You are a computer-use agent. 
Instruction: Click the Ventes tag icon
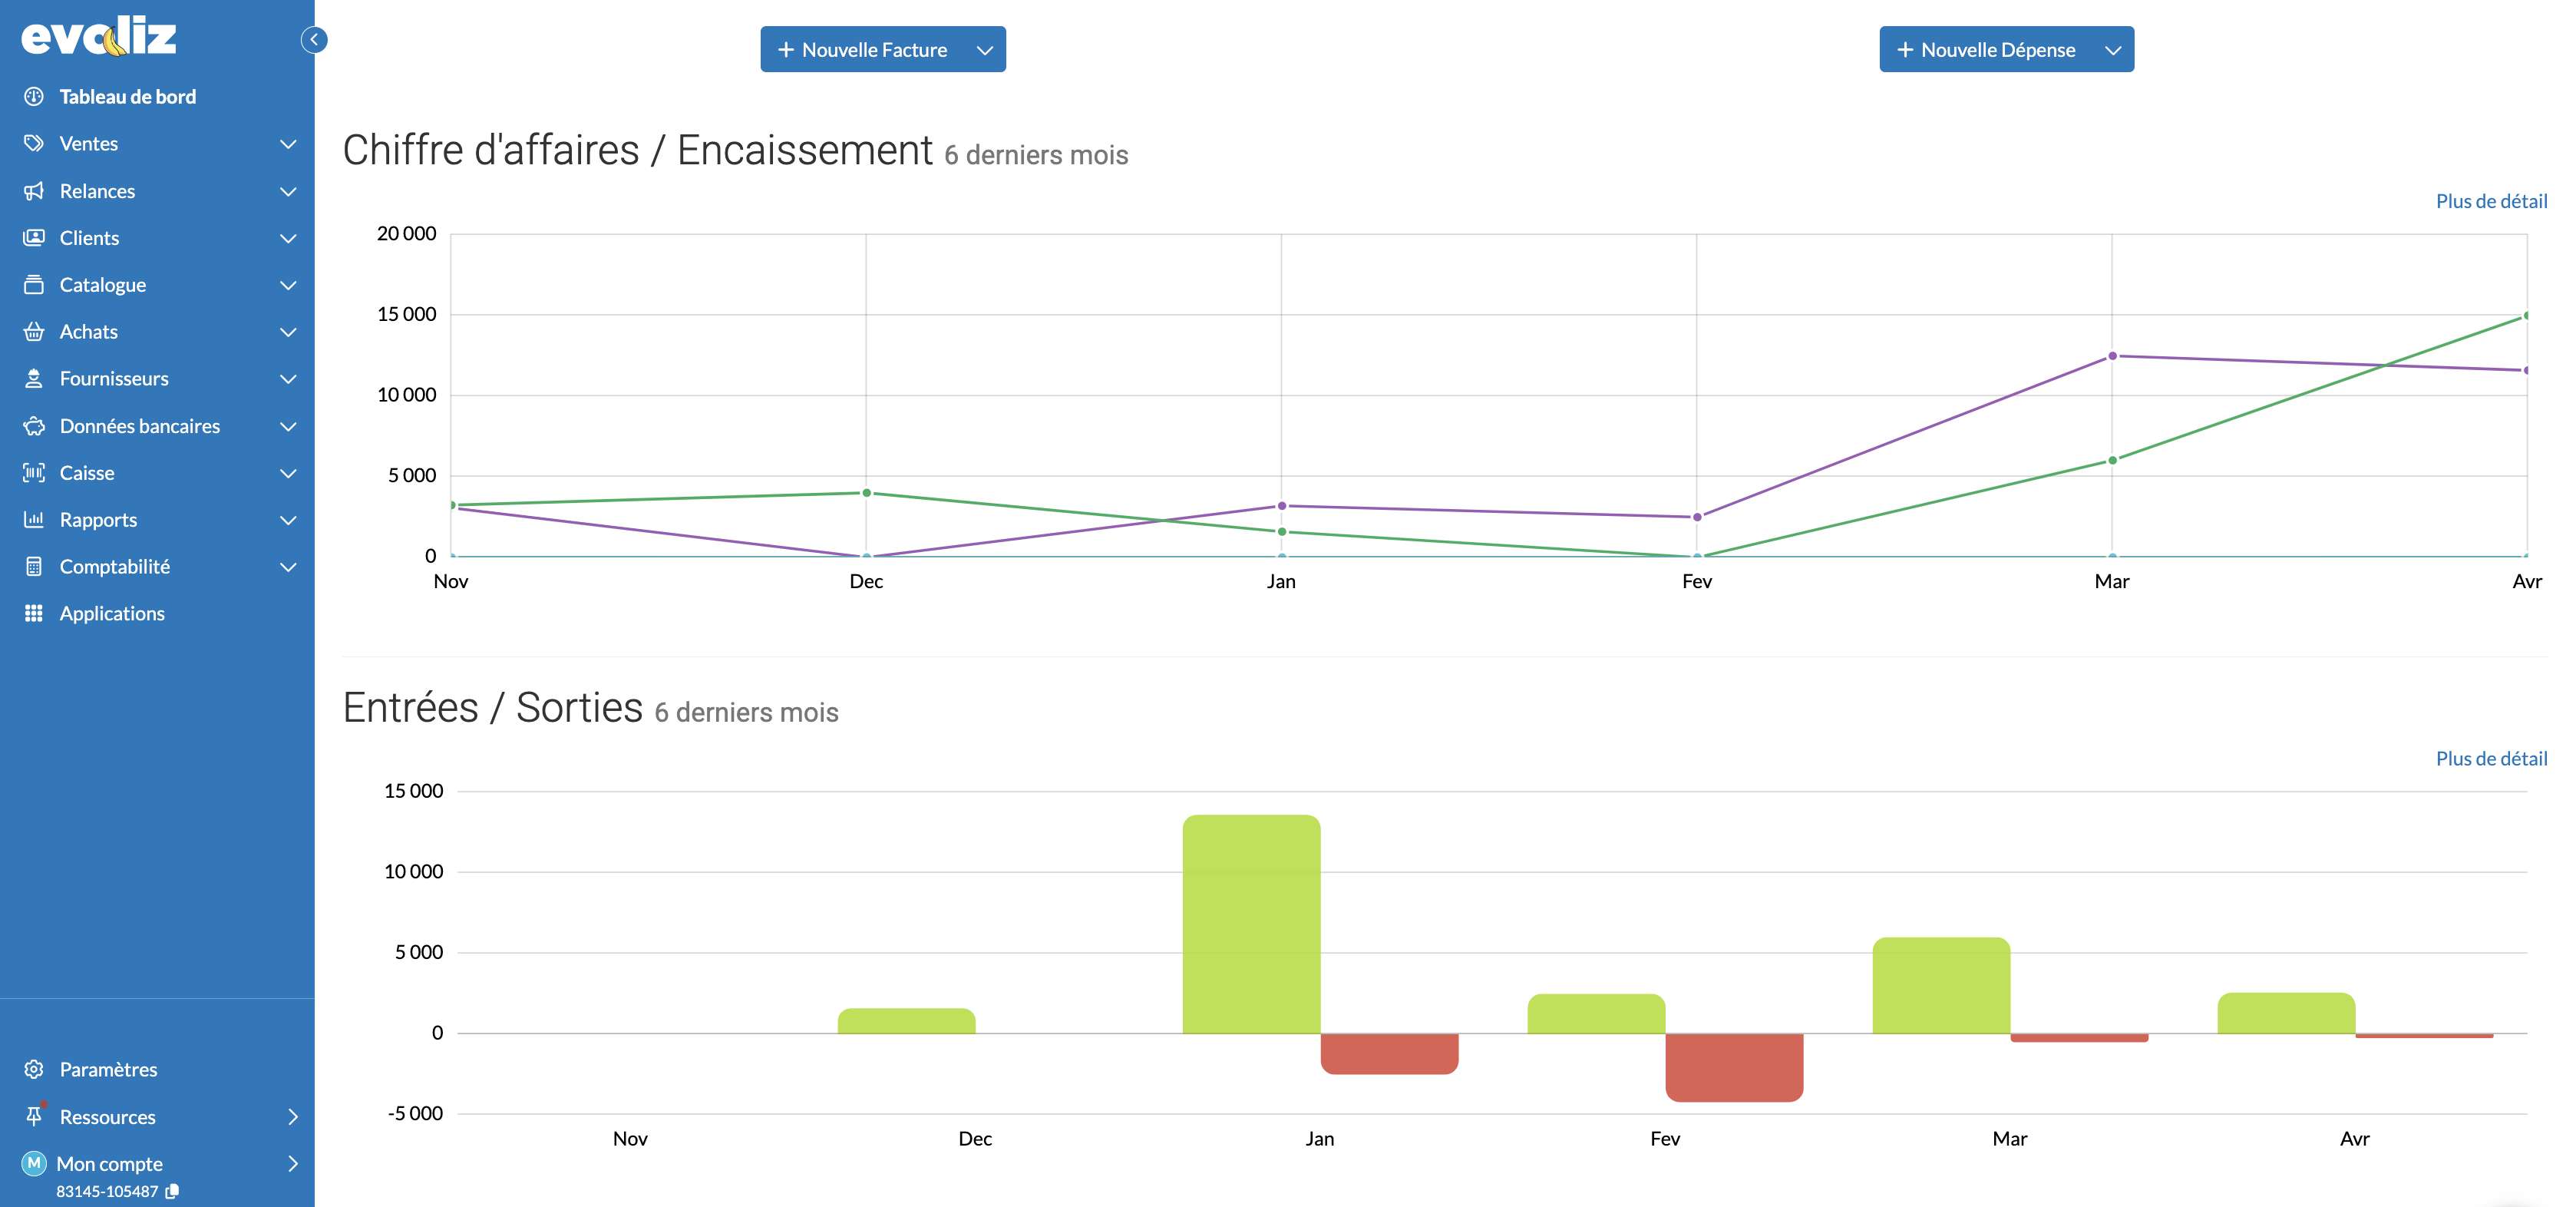[34, 143]
